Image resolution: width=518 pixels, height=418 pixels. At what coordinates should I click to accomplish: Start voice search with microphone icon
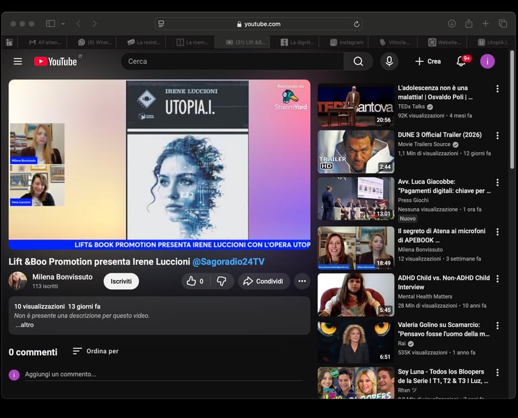[389, 61]
